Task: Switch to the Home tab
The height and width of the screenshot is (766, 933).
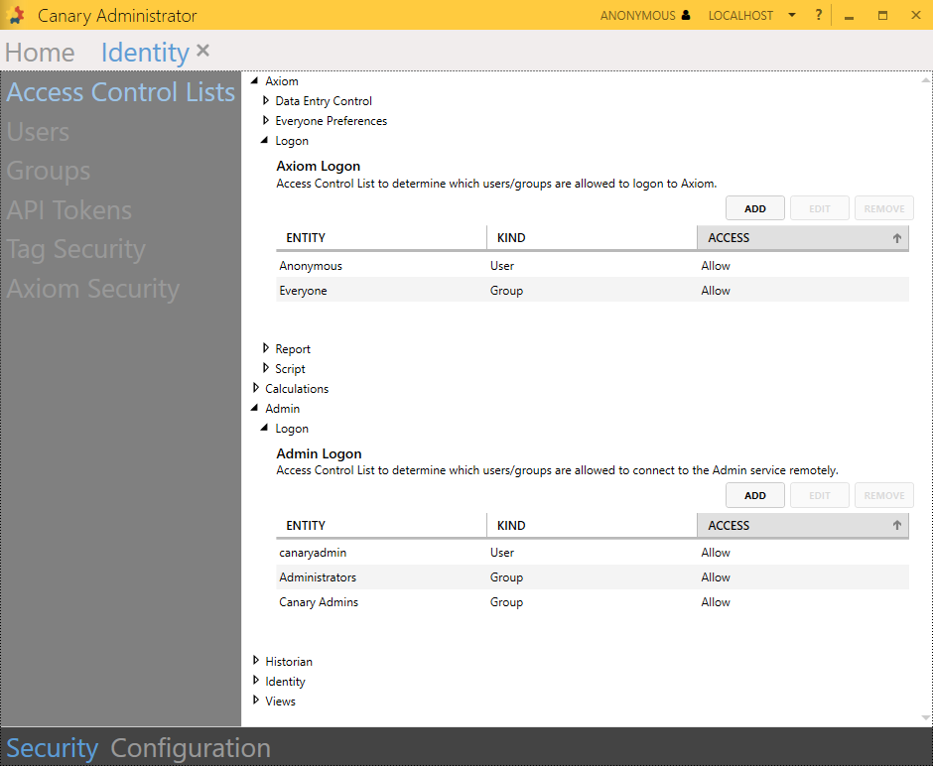Action: [x=40, y=53]
